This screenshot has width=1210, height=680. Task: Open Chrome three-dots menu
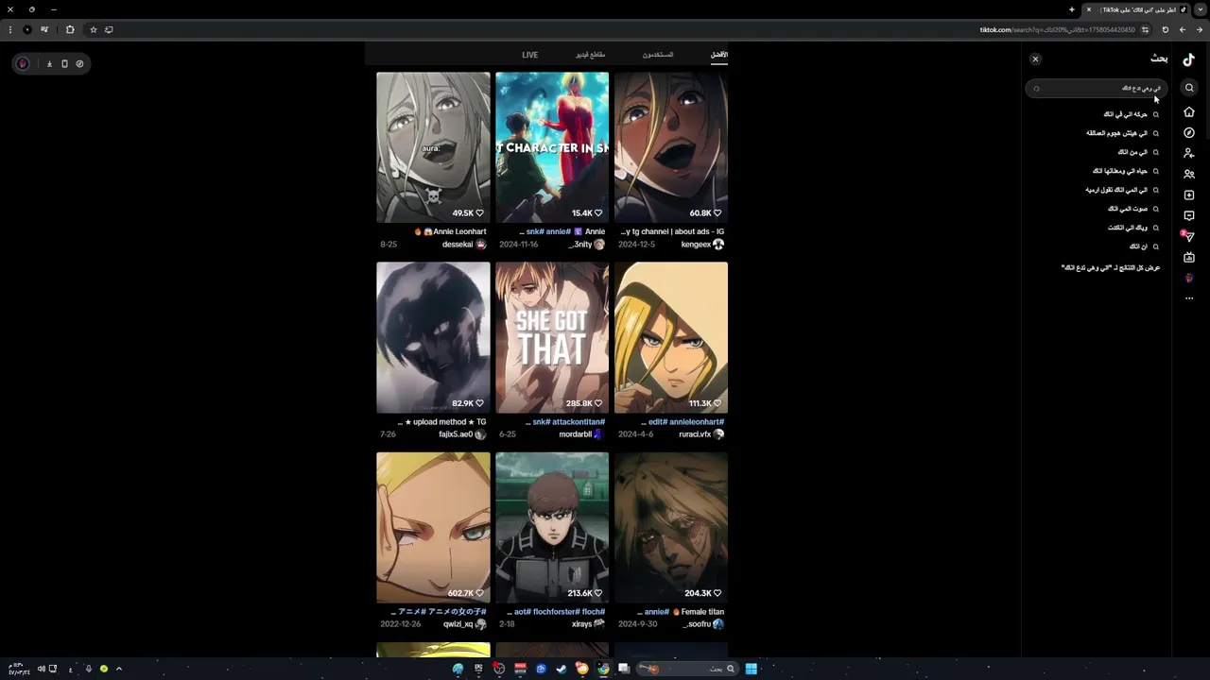point(10,29)
